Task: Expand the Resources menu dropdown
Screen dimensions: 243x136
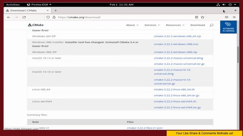Action: 175,25
